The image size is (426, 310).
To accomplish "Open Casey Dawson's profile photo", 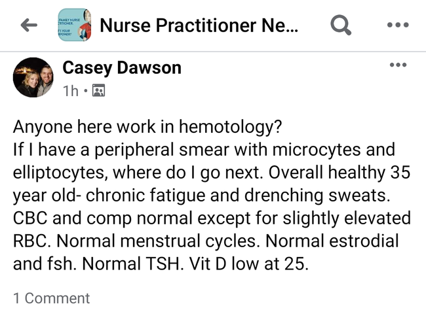I will click(x=33, y=77).
